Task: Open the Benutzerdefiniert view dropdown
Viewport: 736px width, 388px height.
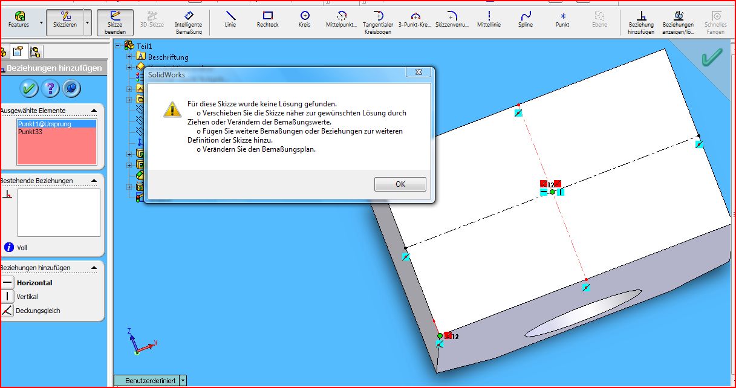Action: pyautogui.click(x=183, y=381)
